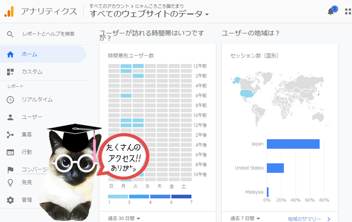
Task: Click the Malaysia country label
Action: (255, 192)
